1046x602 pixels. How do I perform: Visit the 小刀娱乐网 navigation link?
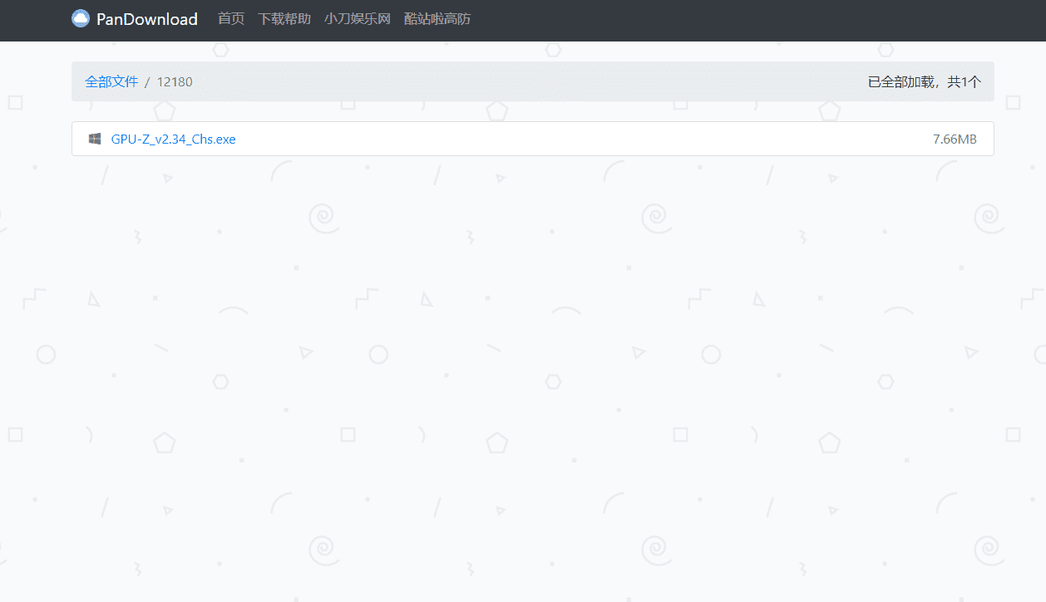(x=357, y=18)
